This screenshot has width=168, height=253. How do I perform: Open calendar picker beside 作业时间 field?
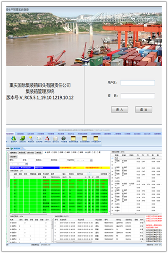[x=91, y=160]
